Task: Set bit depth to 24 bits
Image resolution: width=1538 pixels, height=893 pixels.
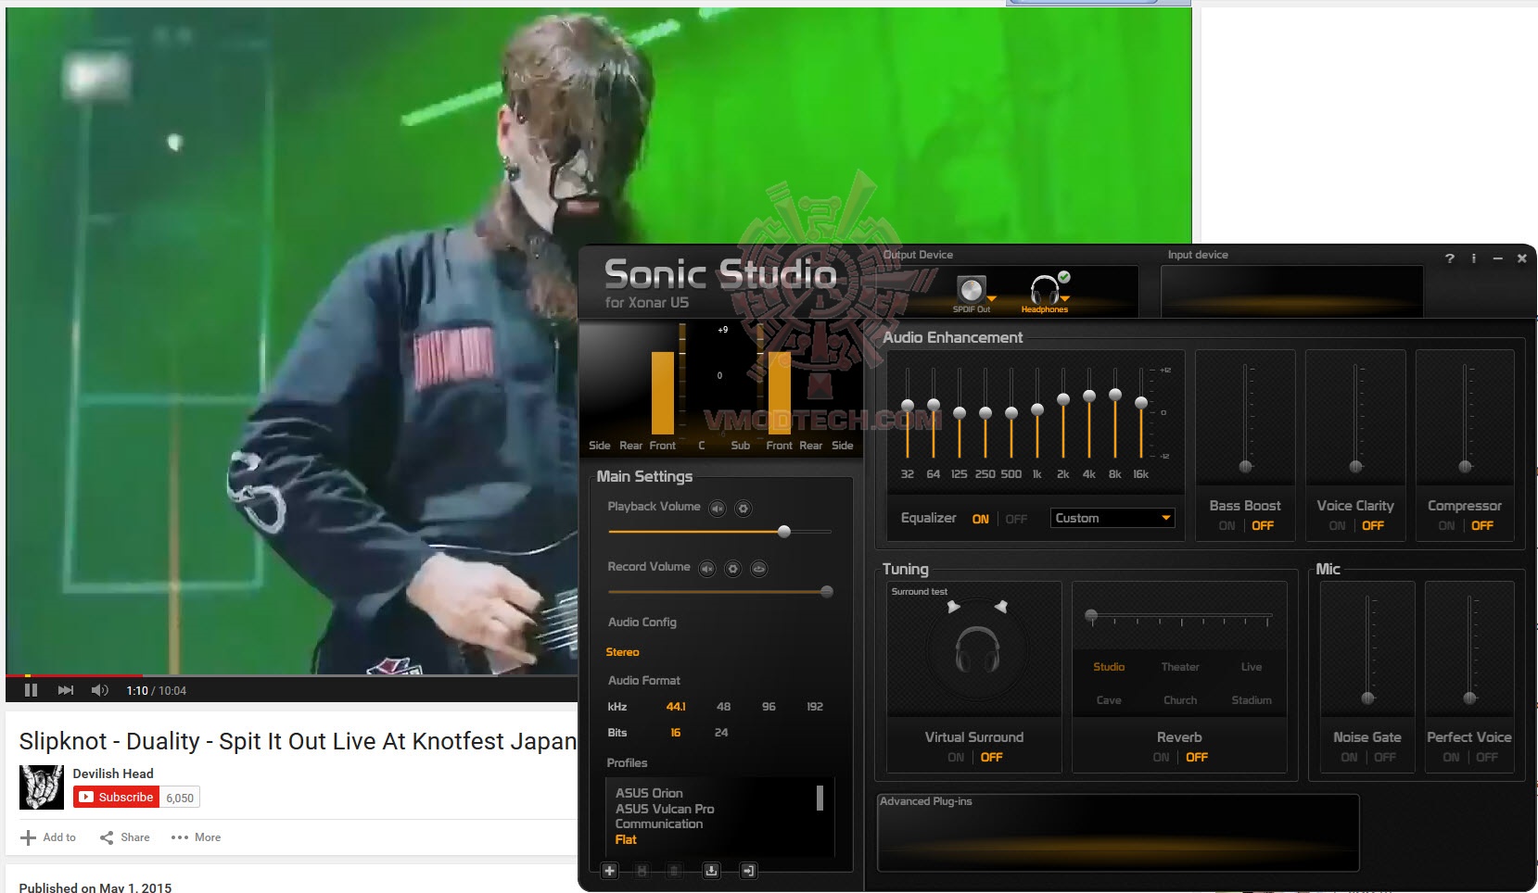Action: (721, 733)
